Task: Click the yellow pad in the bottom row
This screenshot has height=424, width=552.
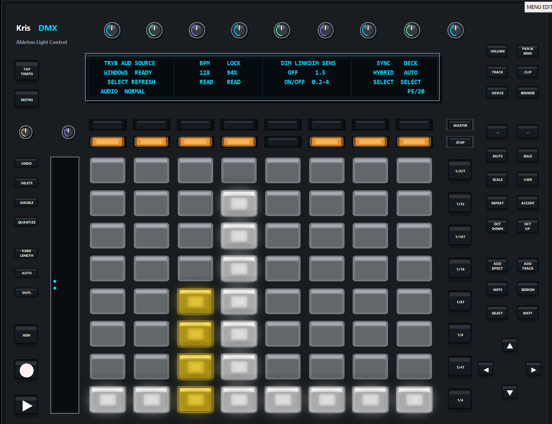Action: click(x=195, y=400)
